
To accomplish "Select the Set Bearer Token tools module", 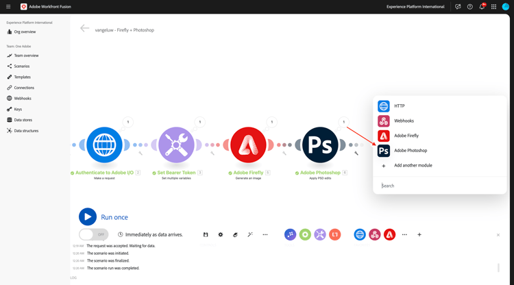I will (x=176, y=145).
